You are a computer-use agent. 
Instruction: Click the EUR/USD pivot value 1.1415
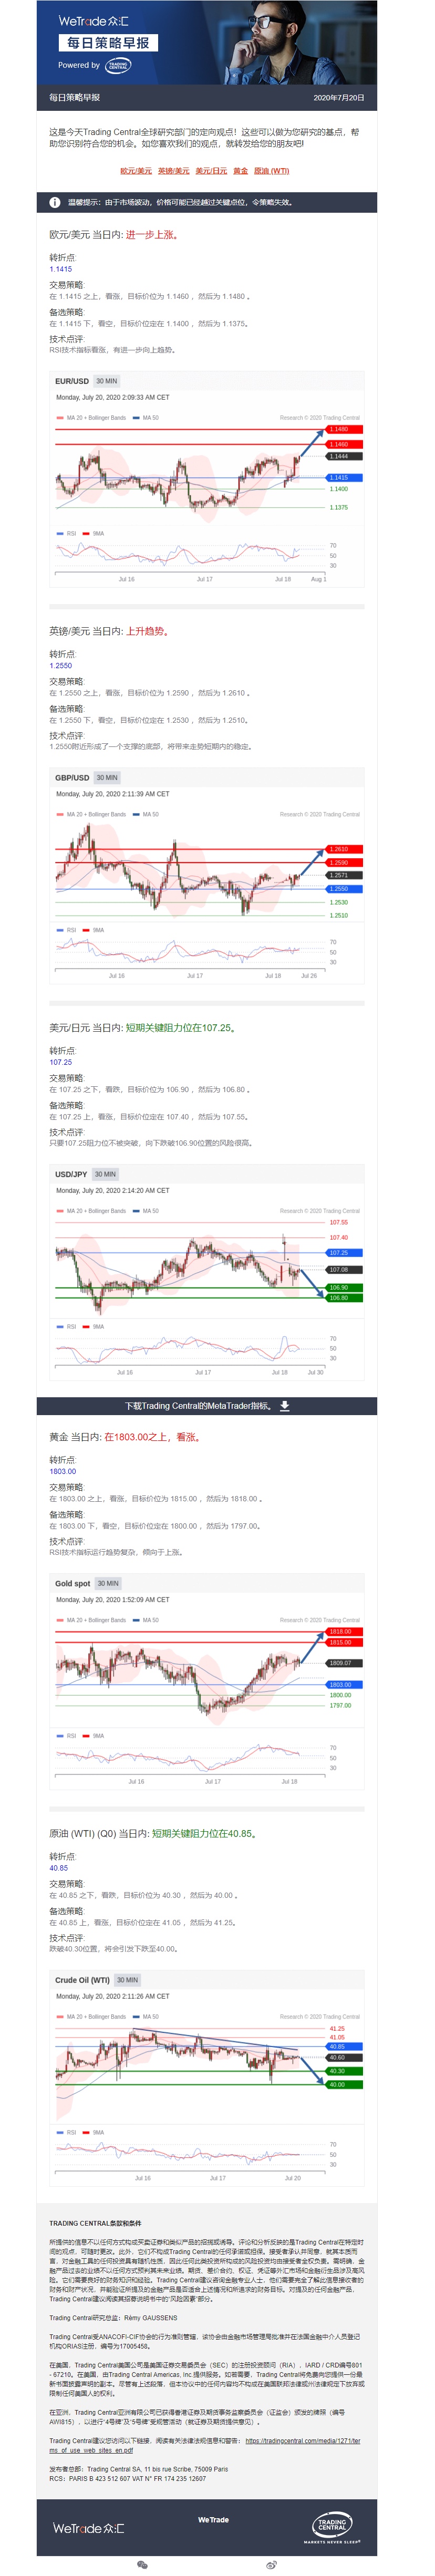coord(61,269)
